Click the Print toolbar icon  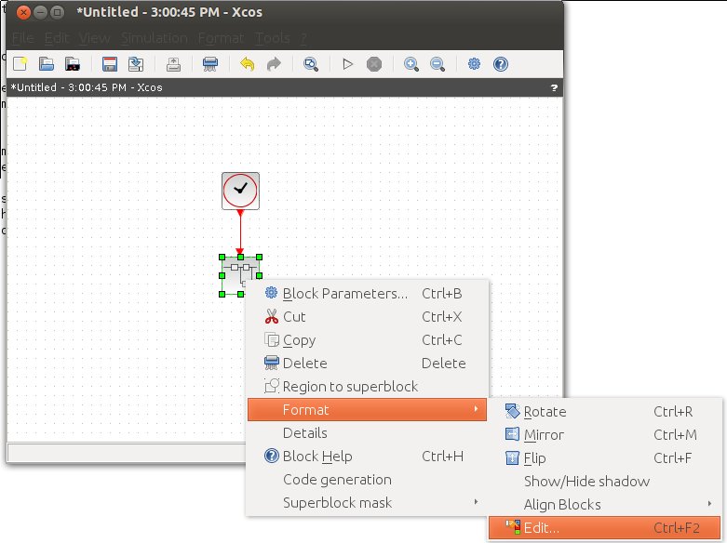coord(173,64)
